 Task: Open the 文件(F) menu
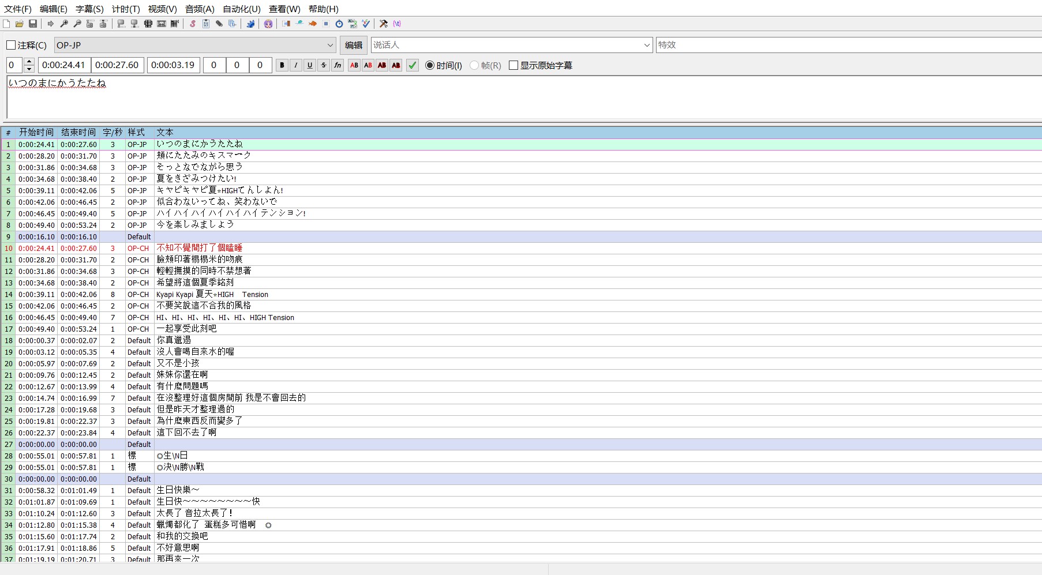pos(18,9)
